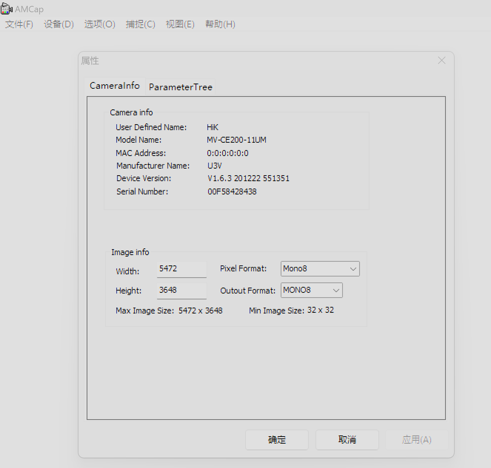The width and height of the screenshot is (491, 468).
Task: Switch to the ParameterTree tab
Action: 181,87
